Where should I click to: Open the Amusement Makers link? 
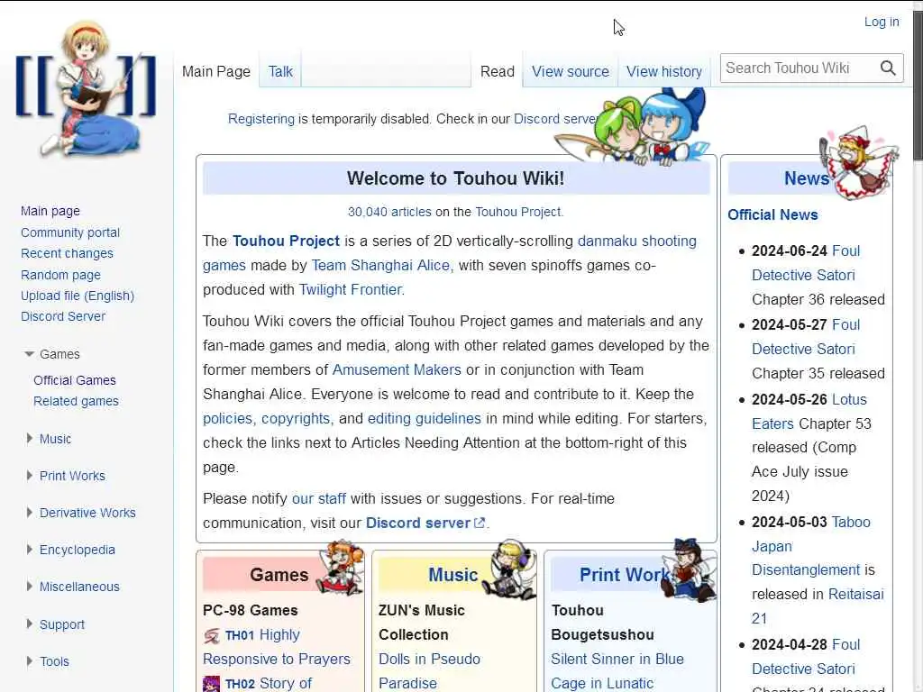[397, 369]
